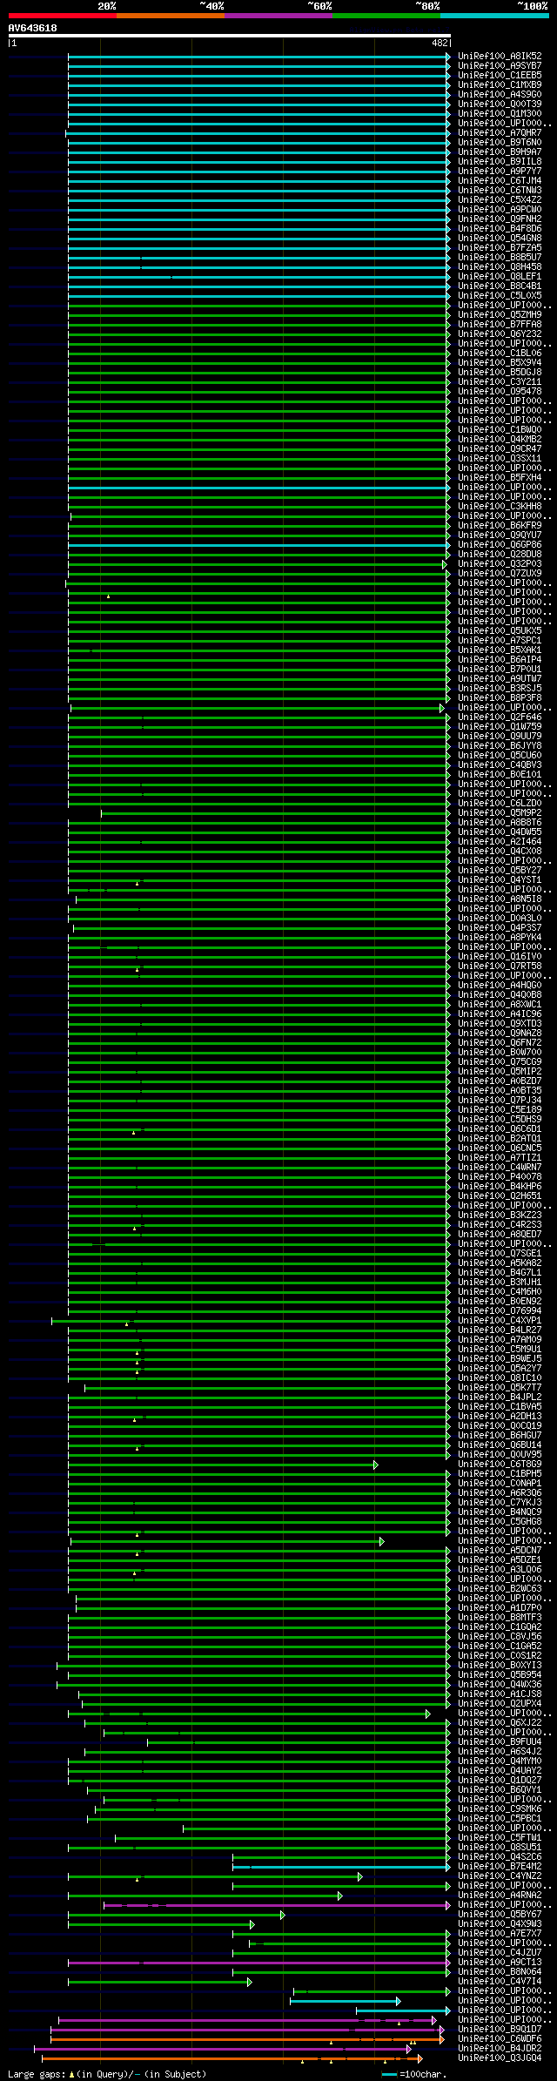Open hit UniRef100_B8MTF3
Viewport: 557px width, 2081px height.
click(x=500, y=1618)
